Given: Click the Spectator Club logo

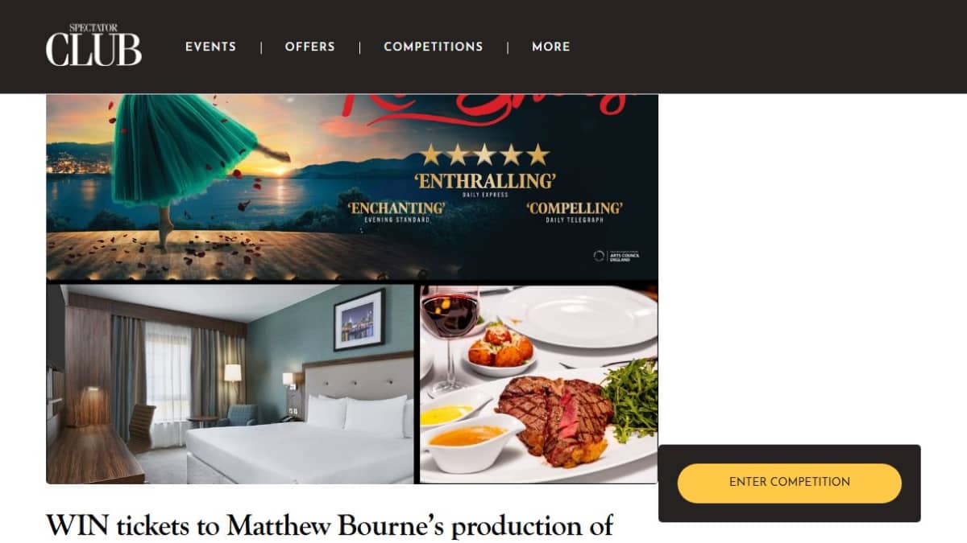Looking at the screenshot, I should pos(93,45).
